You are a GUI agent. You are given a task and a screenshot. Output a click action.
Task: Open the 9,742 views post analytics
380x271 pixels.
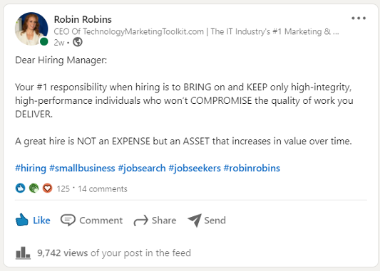114,253
